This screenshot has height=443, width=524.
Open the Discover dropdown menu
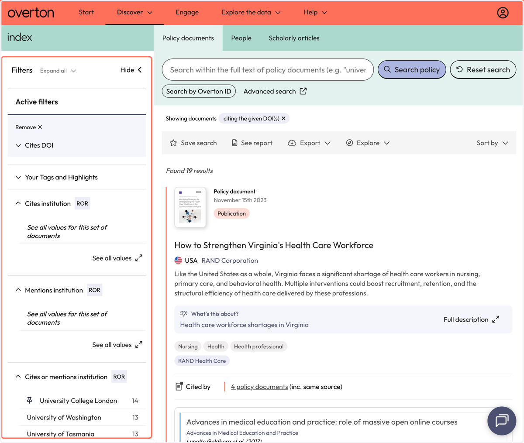134,12
